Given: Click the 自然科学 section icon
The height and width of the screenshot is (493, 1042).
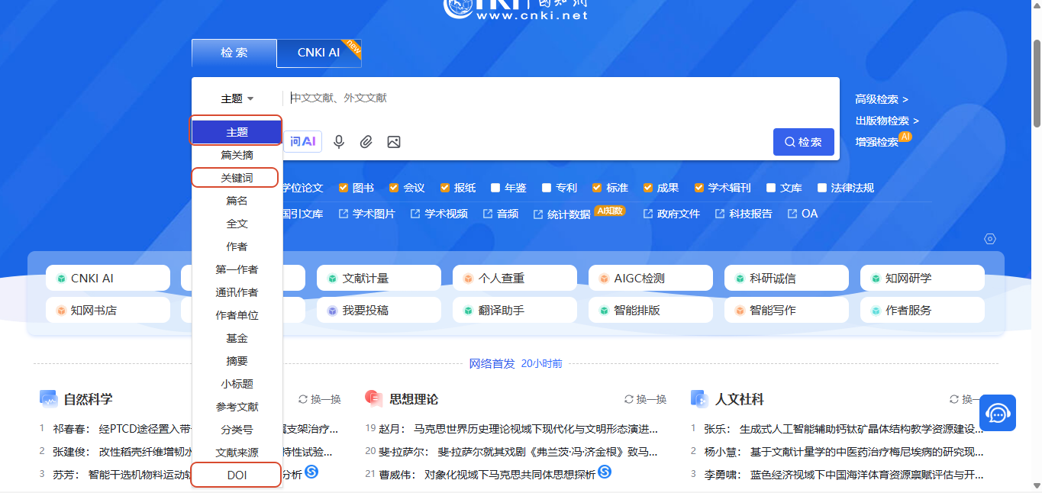Looking at the screenshot, I should (49, 399).
